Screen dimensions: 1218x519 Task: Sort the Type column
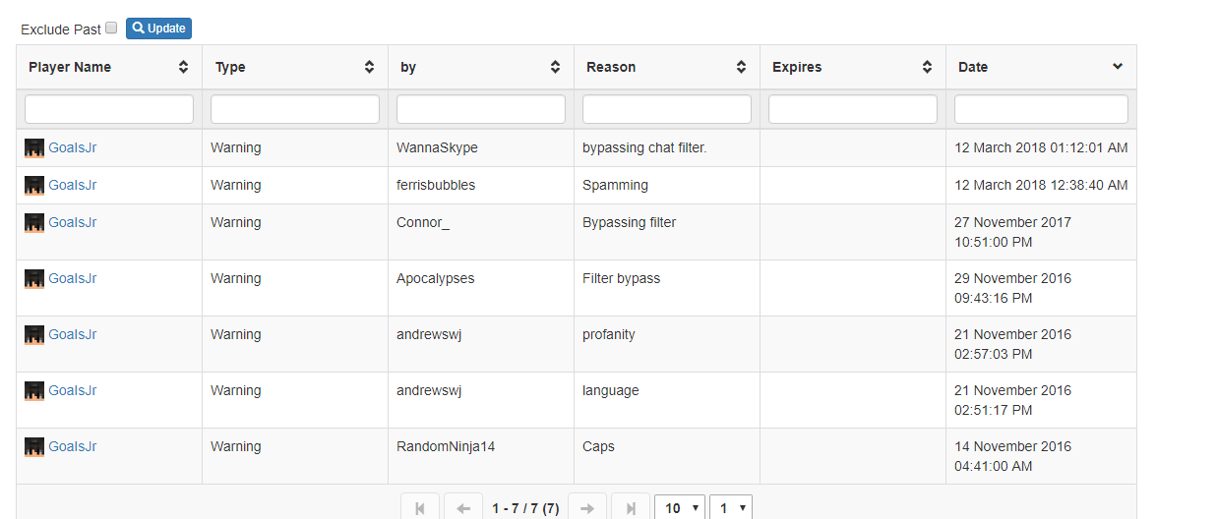(x=369, y=67)
